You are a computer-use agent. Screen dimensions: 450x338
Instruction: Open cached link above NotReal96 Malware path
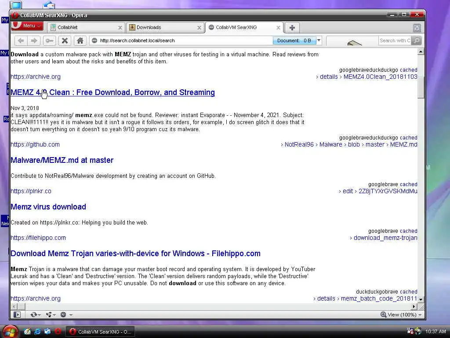coord(409,138)
